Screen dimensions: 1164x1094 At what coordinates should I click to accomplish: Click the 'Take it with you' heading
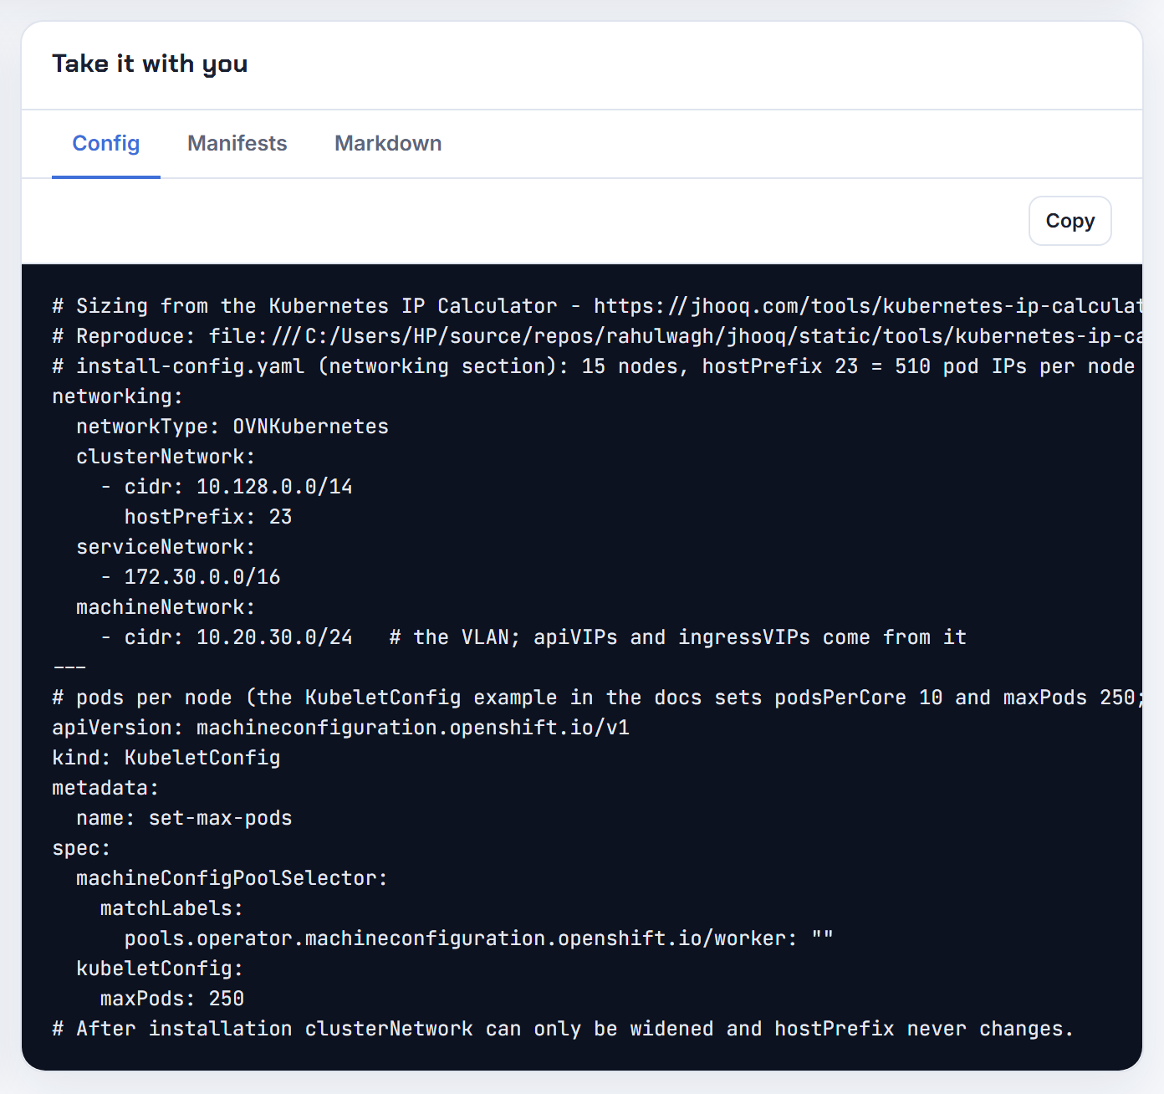point(150,64)
